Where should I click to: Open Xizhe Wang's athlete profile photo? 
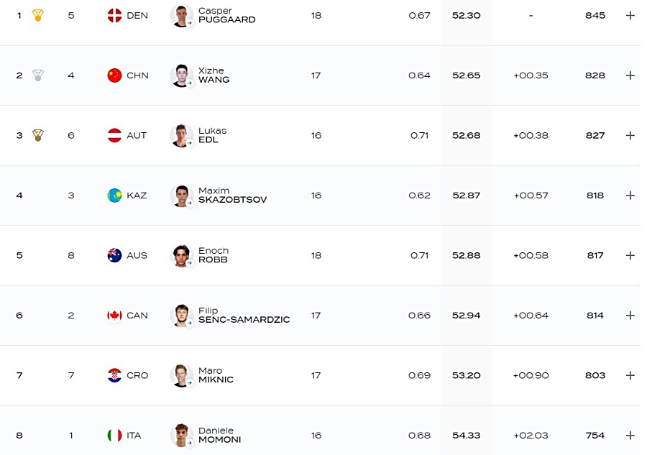182,75
